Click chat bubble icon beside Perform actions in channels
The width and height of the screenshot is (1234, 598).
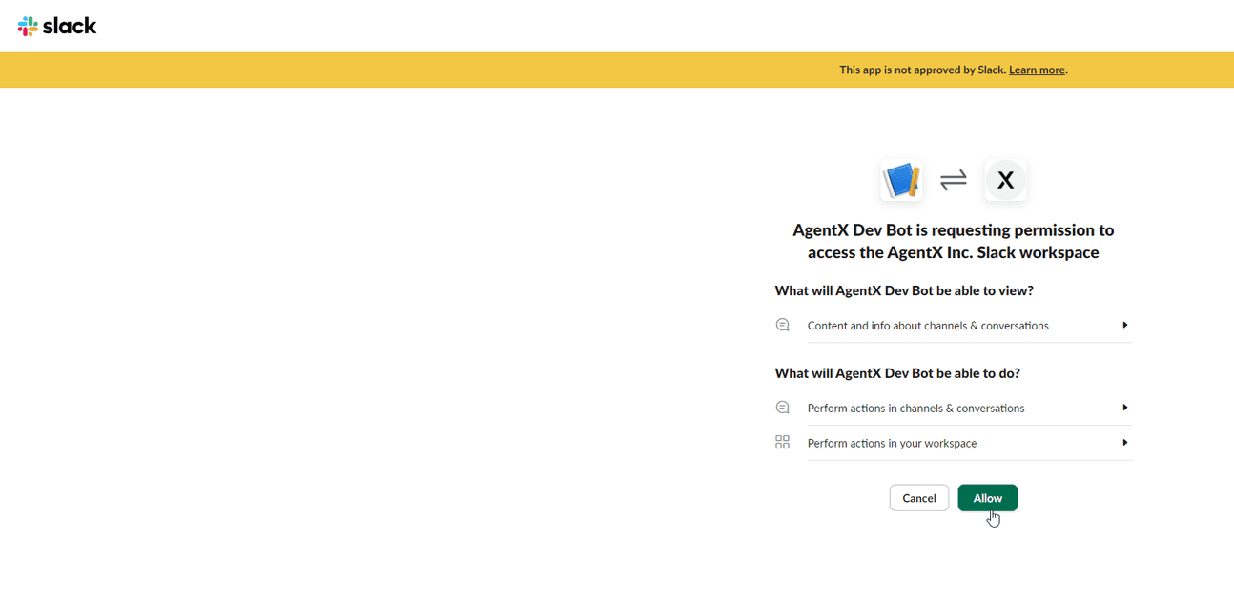click(x=783, y=408)
